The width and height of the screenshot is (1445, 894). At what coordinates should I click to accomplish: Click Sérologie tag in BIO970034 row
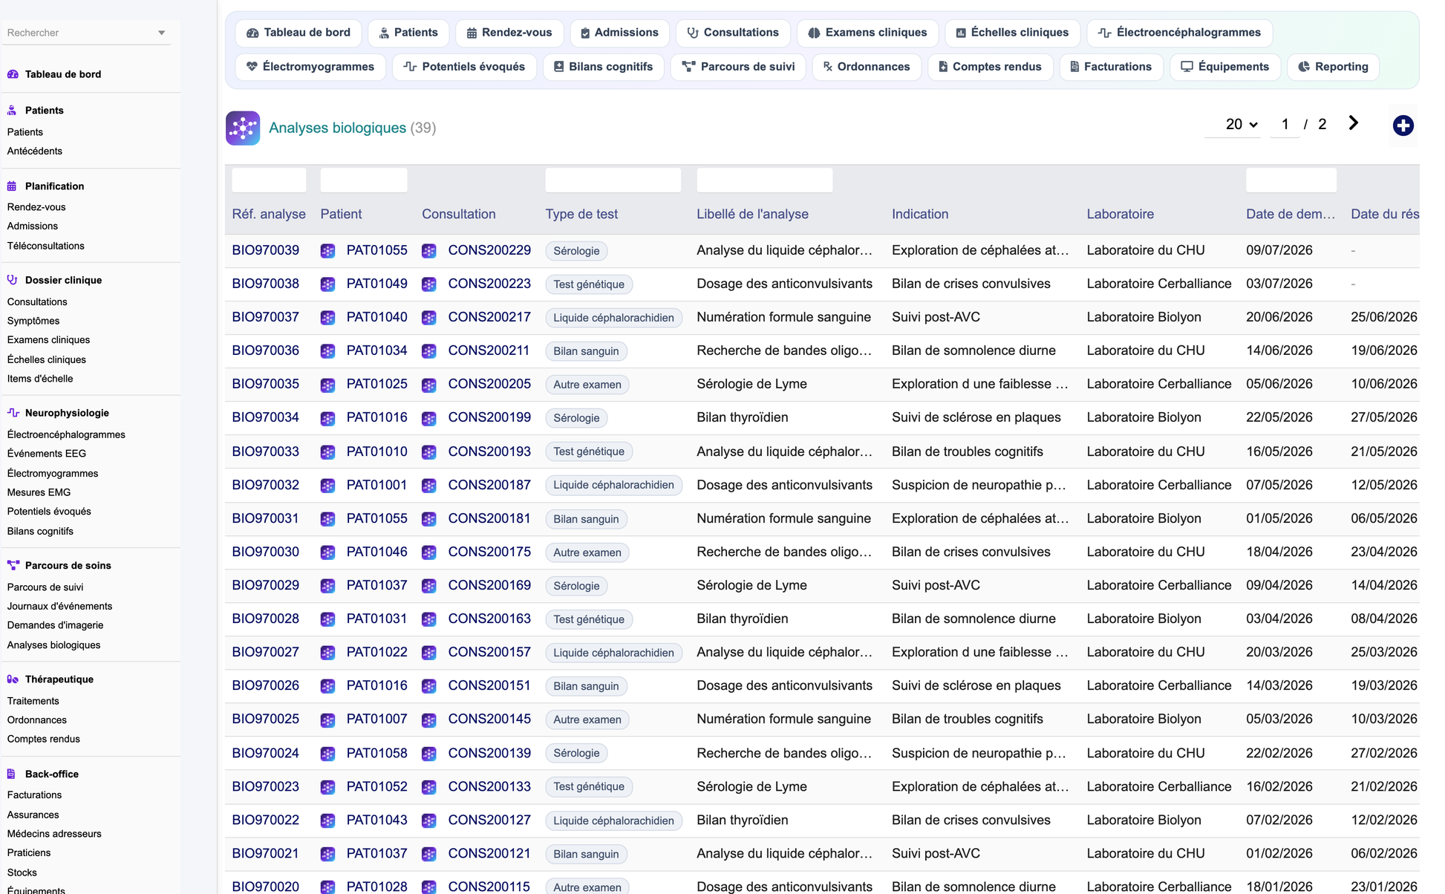[576, 418]
